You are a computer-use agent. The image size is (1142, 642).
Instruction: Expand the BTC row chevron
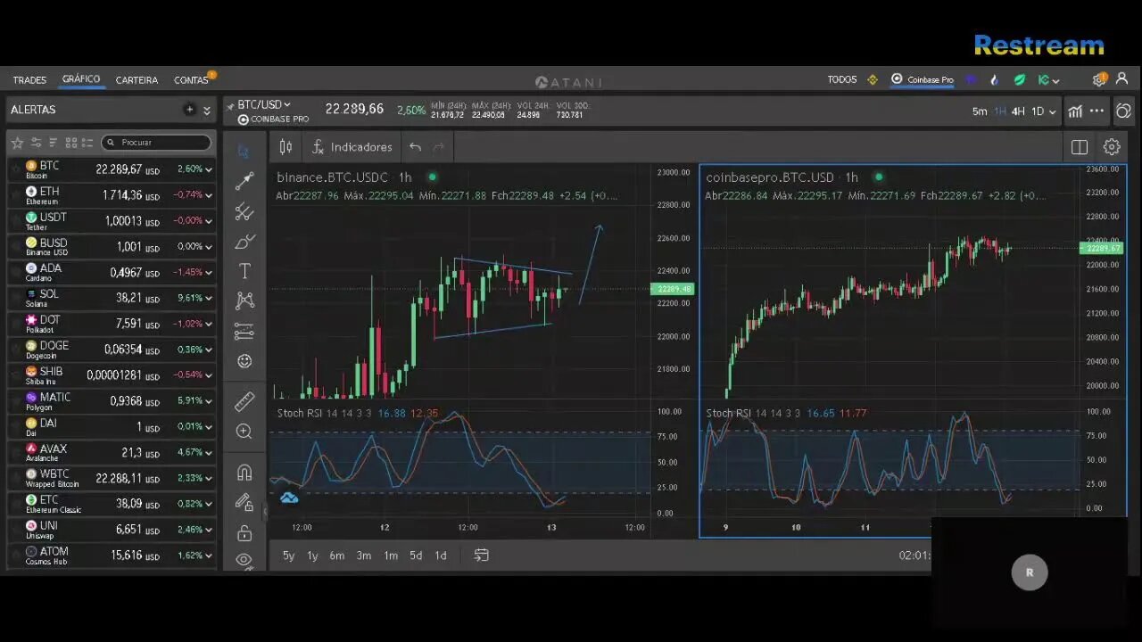coord(209,169)
